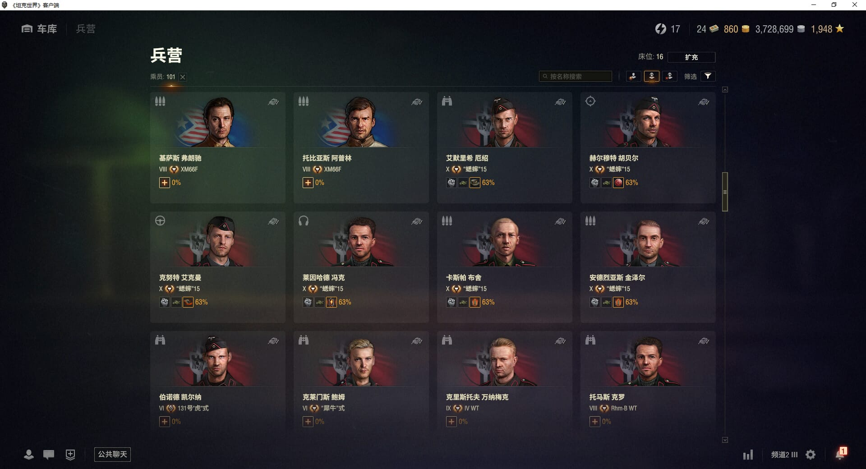866x469 pixels.
Task: Select the crew card of 克努特 艾克曼
Action: pos(218,267)
